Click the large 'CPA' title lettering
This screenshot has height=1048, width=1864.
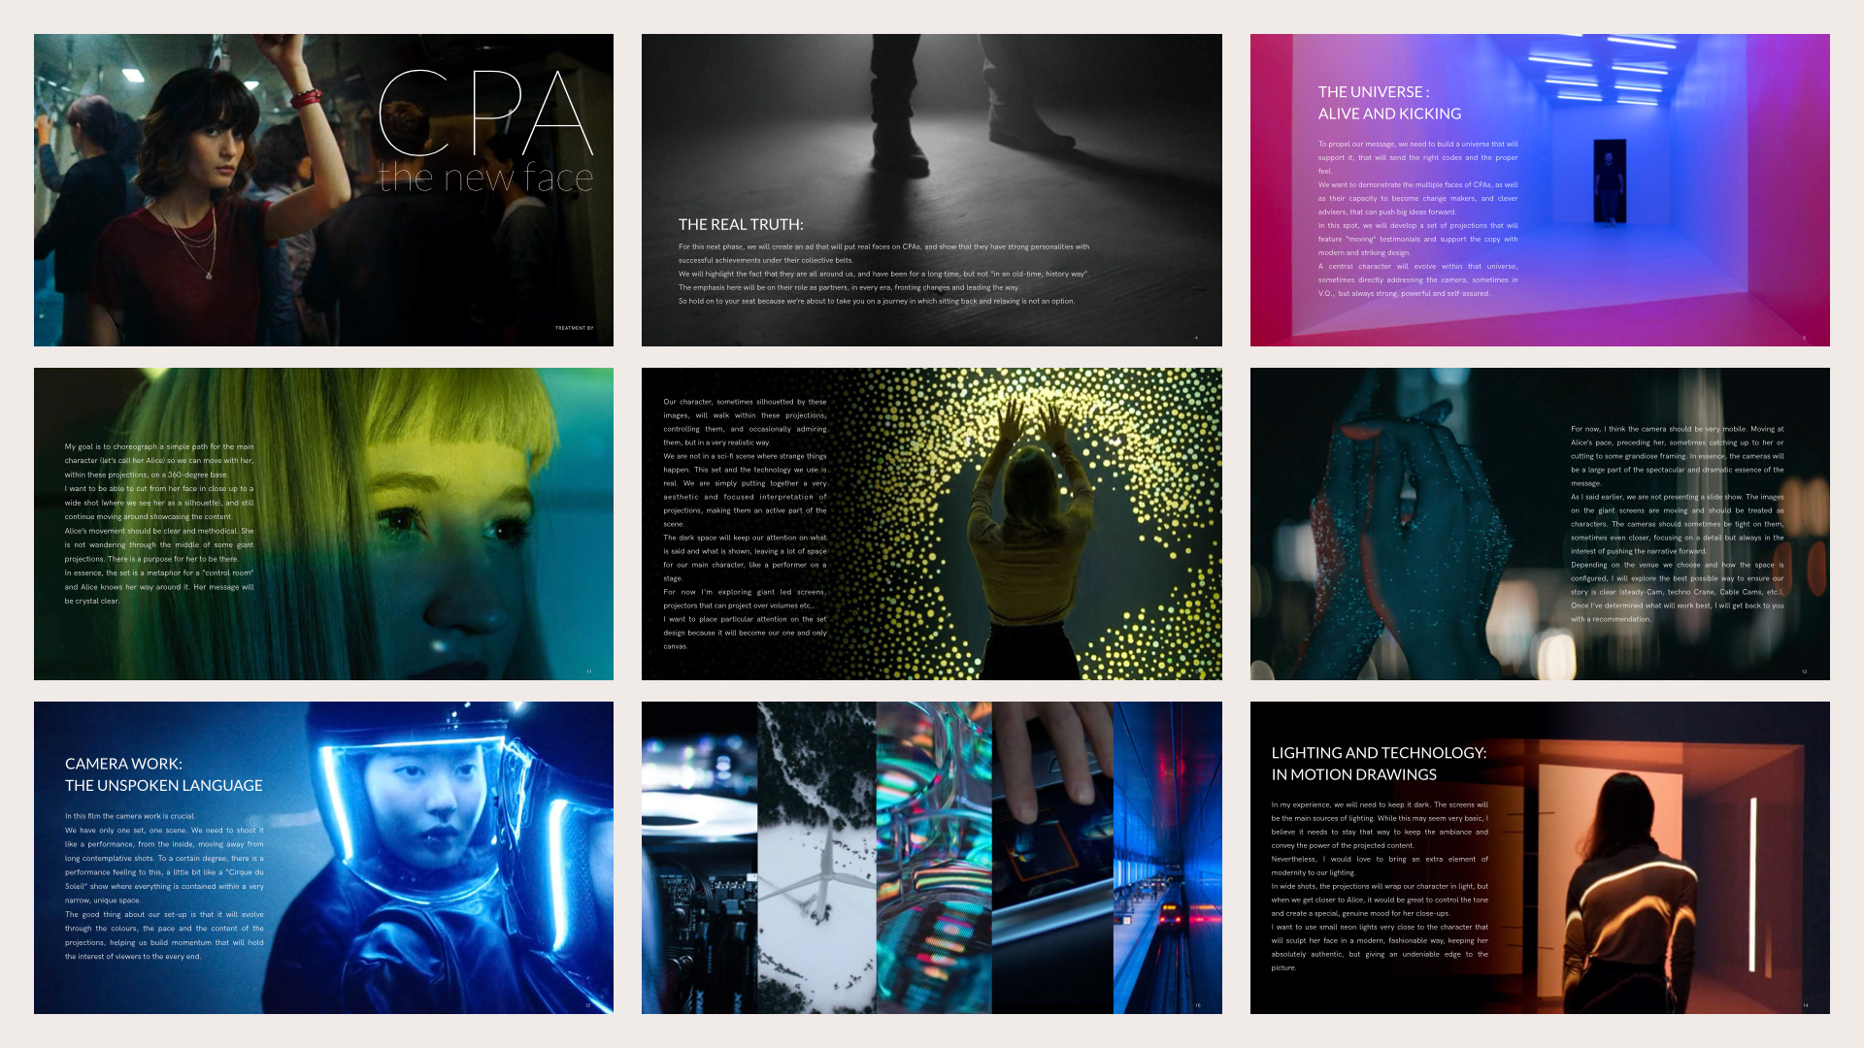pos(485,114)
